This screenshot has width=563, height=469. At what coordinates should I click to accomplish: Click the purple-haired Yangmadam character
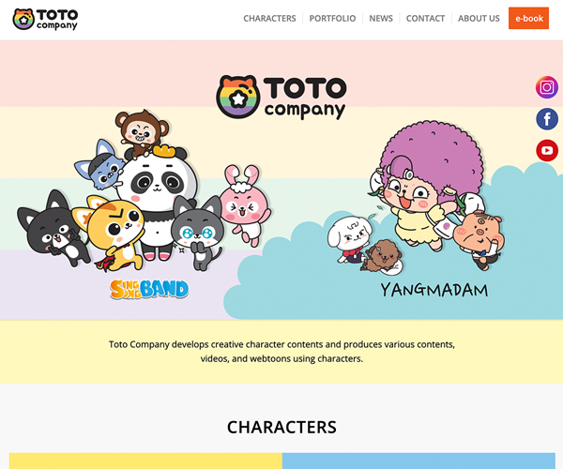(427, 185)
